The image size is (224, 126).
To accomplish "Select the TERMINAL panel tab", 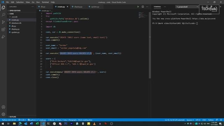I will 157,7.
